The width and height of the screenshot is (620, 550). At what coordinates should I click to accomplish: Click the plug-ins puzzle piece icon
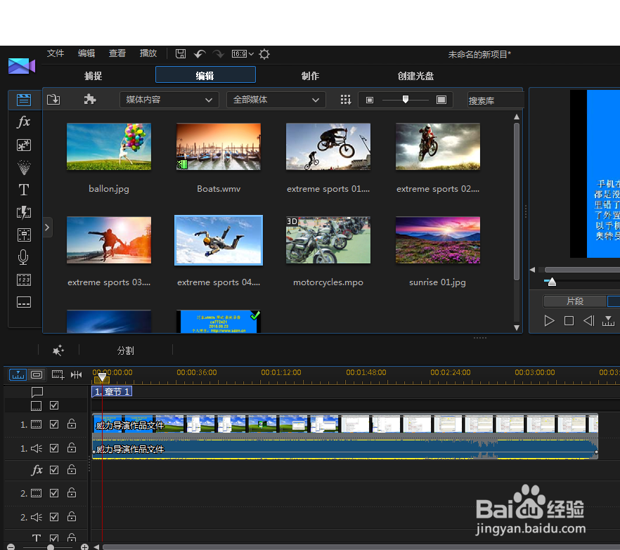point(90,100)
